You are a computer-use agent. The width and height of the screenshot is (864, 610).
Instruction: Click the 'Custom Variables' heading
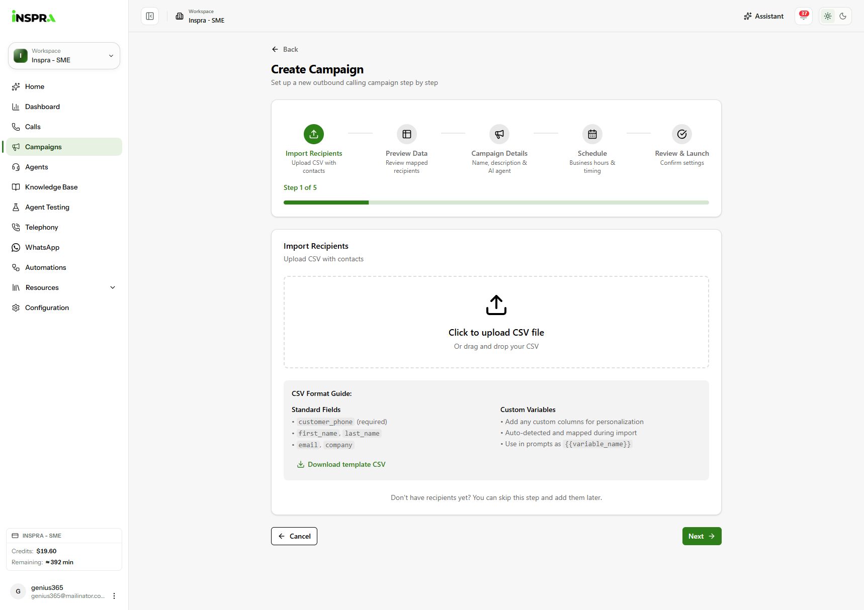528,410
